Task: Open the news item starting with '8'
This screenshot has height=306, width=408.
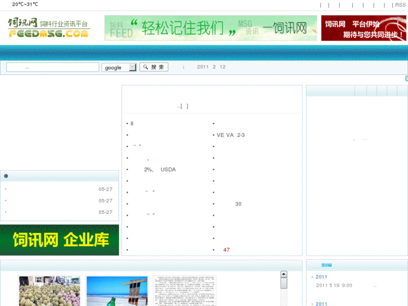Action: click(x=132, y=124)
